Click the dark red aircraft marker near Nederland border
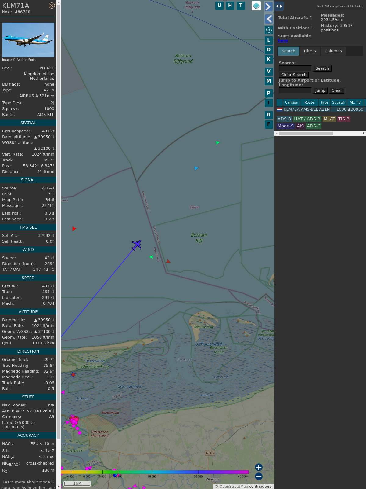The height and width of the screenshot is (489, 366). coord(168,261)
